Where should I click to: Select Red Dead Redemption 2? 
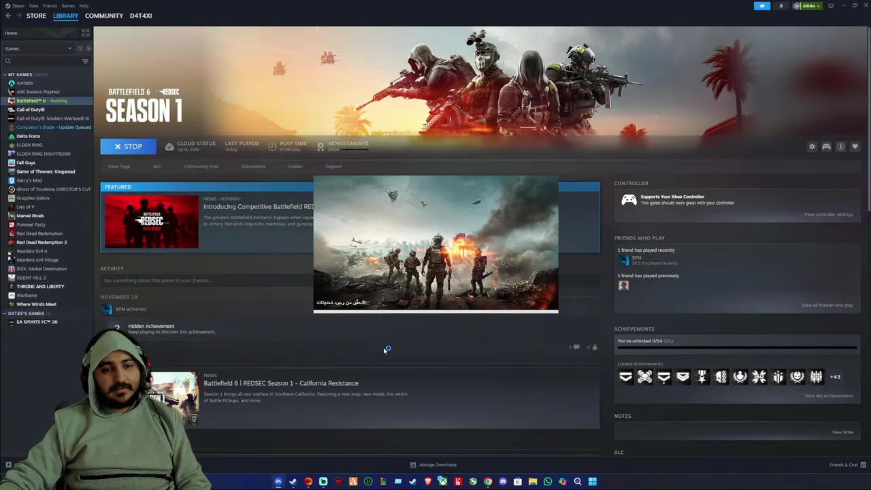point(42,242)
